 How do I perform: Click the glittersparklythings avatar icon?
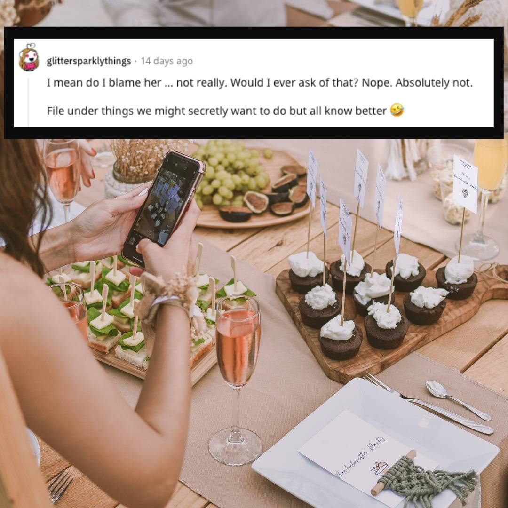point(29,57)
